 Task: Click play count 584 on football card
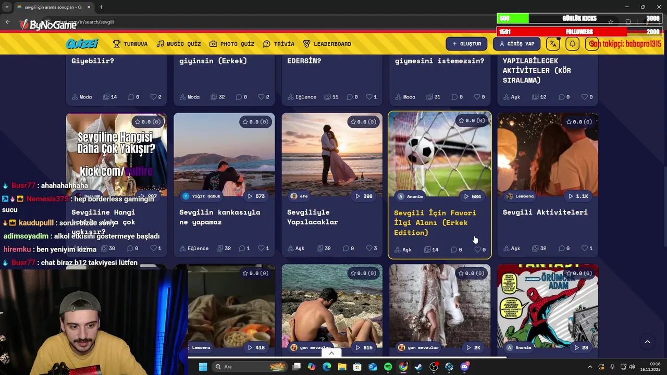[472, 196]
